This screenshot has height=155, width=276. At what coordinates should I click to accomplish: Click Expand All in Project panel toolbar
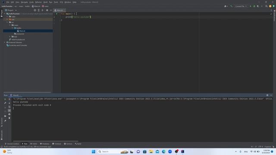(x=39, y=10)
